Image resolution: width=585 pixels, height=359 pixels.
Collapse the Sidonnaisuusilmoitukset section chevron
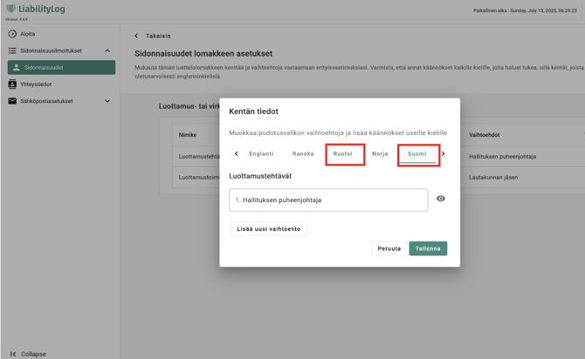click(x=107, y=51)
